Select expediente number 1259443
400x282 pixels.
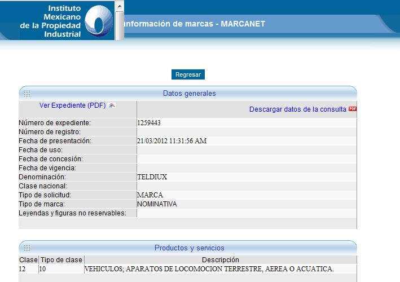click(x=149, y=123)
